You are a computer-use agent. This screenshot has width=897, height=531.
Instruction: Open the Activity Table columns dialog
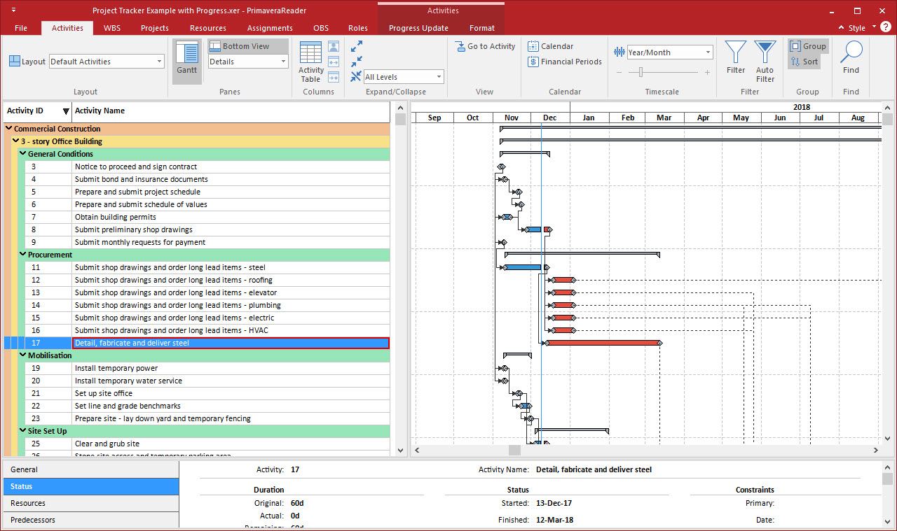point(310,62)
